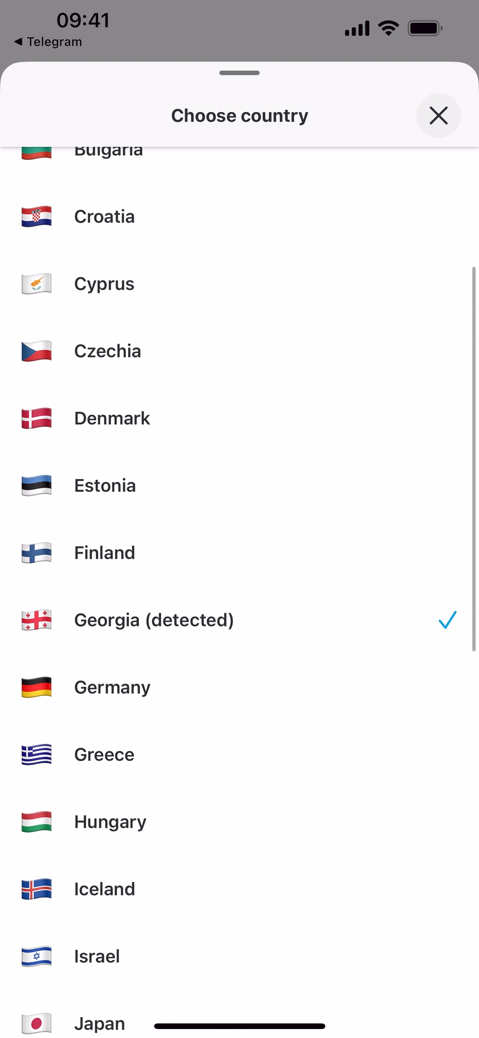Select Georgia (detected) country
This screenshot has width=479, height=1038.
pos(154,620)
